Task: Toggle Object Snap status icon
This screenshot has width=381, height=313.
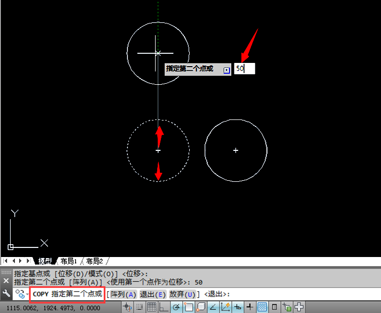Action: 189,307
